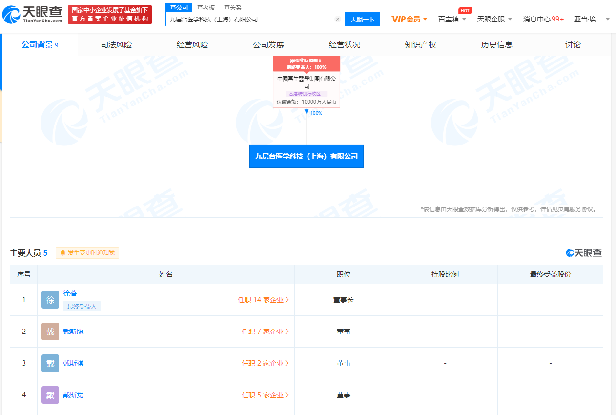This screenshot has width=616, height=415.
Task: Open the 讨论 tab
Action: 573,45
